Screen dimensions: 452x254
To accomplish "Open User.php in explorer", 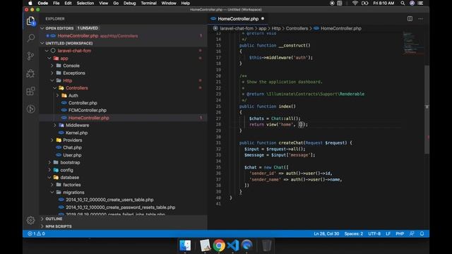I will [72, 155].
